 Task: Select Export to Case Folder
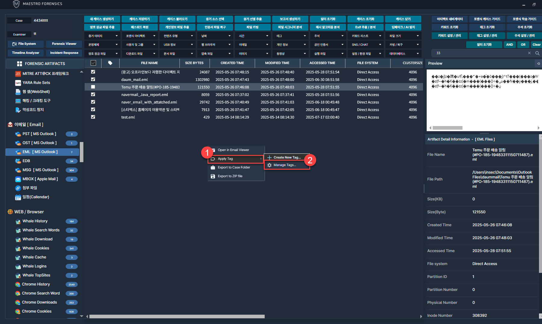[x=234, y=168]
